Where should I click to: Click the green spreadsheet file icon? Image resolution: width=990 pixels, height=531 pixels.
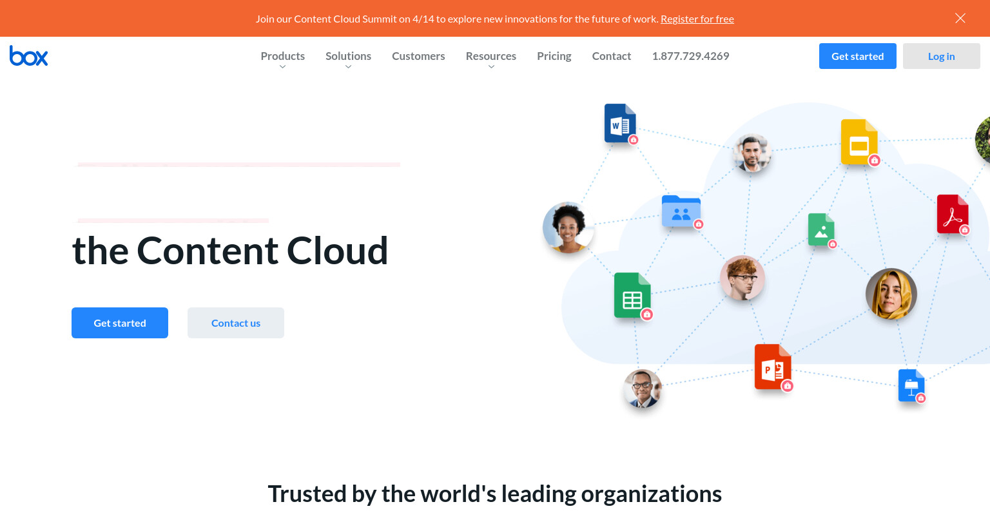point(632,295)
